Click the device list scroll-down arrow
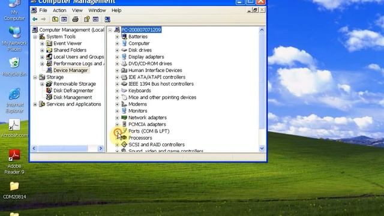 262,148
